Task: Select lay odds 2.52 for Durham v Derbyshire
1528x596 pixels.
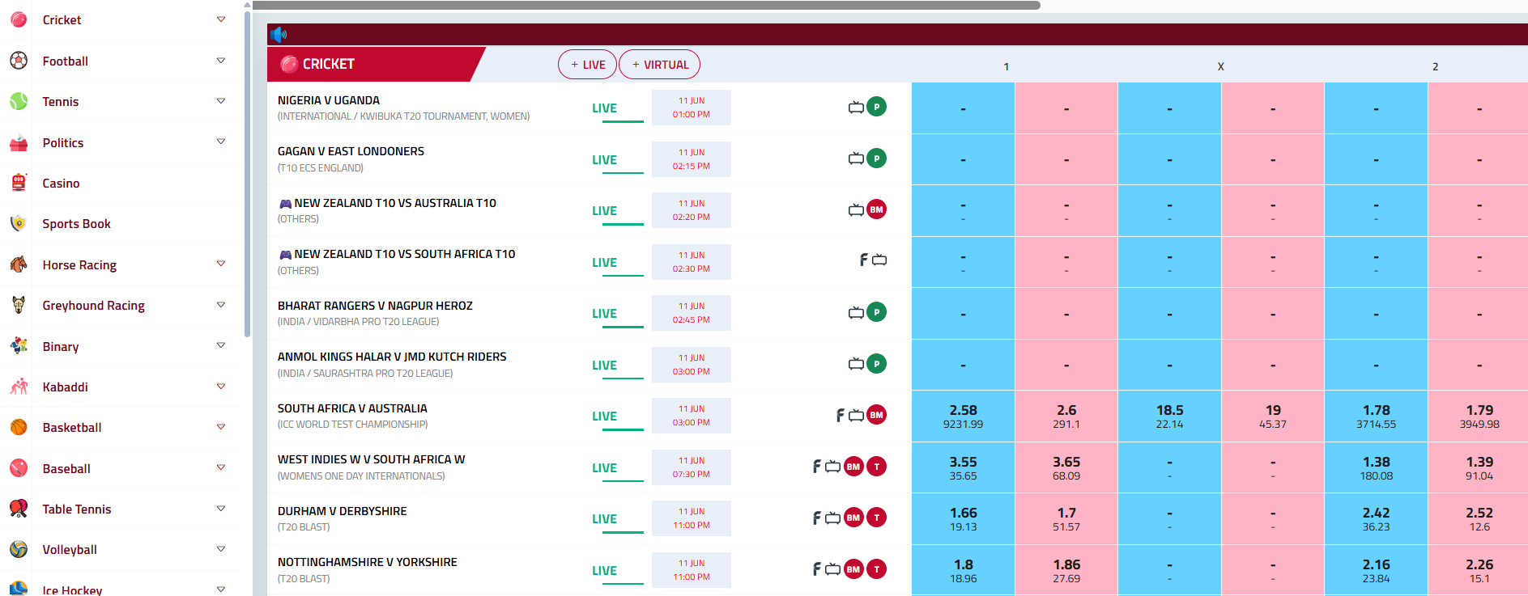Action: pyautogui.click(x=1479, y=518)
